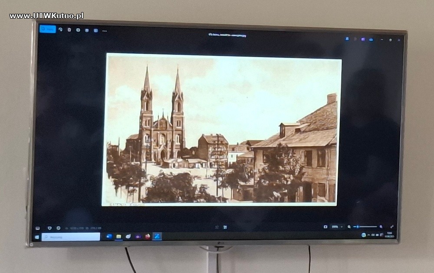Image resolution: width=434 pixels, height=273 pixels.
Task: Mark the photo as favorite with the heart
Action: [49, 228]
